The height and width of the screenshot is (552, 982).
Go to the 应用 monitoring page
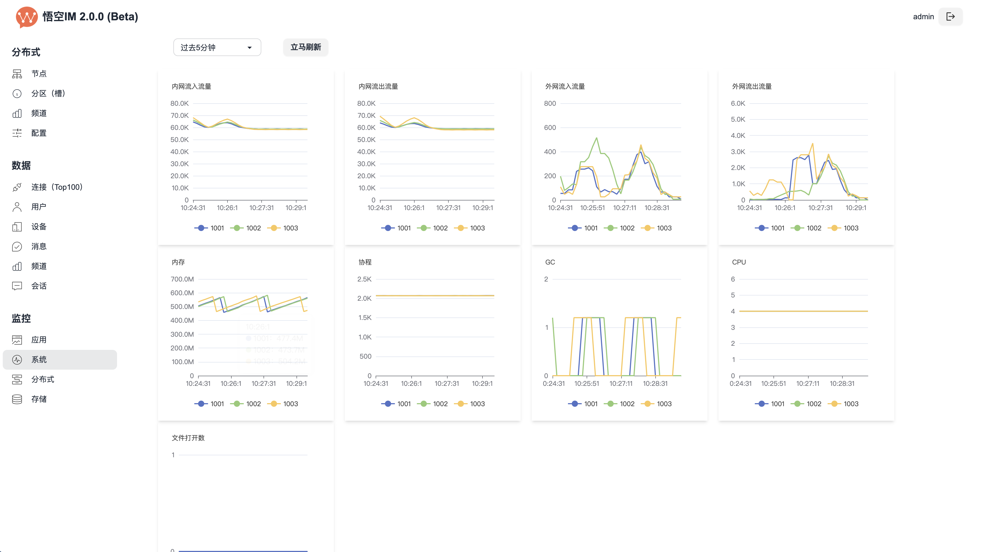click(x=38, y=340)
